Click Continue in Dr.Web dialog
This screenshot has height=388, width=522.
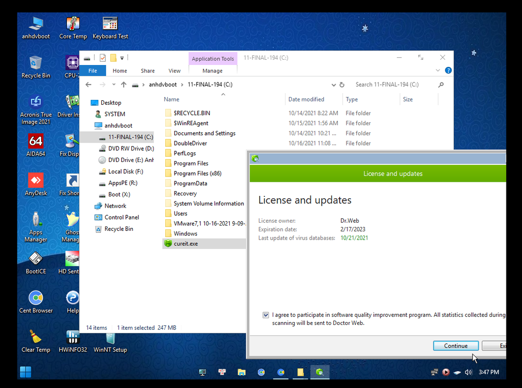tap(456, 346)
